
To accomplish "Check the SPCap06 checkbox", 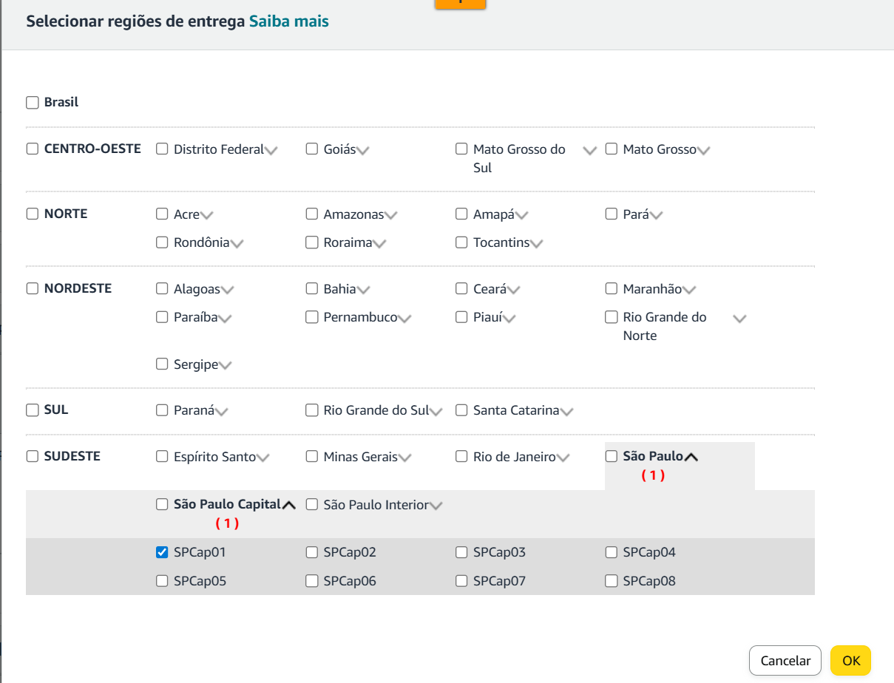I will tap(312, 581).
